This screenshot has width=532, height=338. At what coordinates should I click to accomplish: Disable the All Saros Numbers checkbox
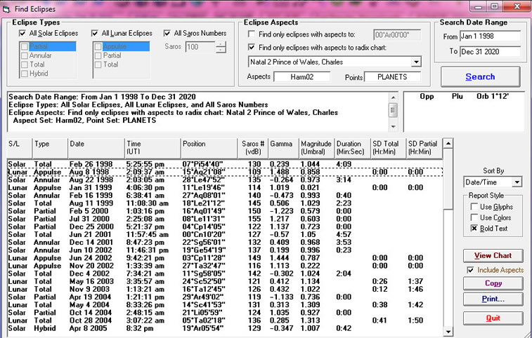[x=167, y=33]
